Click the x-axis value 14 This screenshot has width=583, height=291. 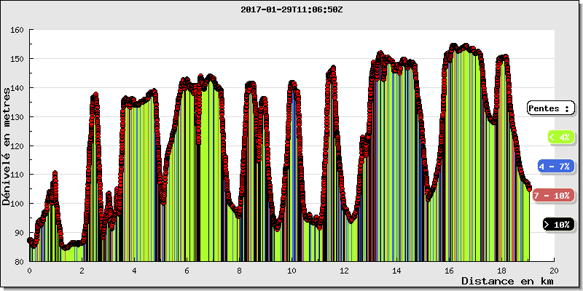[396, 271]
